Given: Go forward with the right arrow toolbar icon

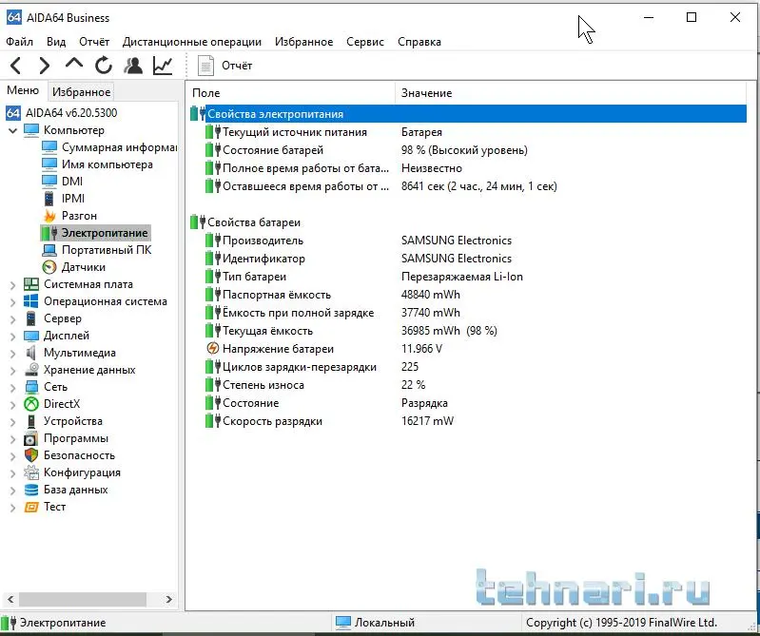Looking at the screenshot, I should [45, 66].
